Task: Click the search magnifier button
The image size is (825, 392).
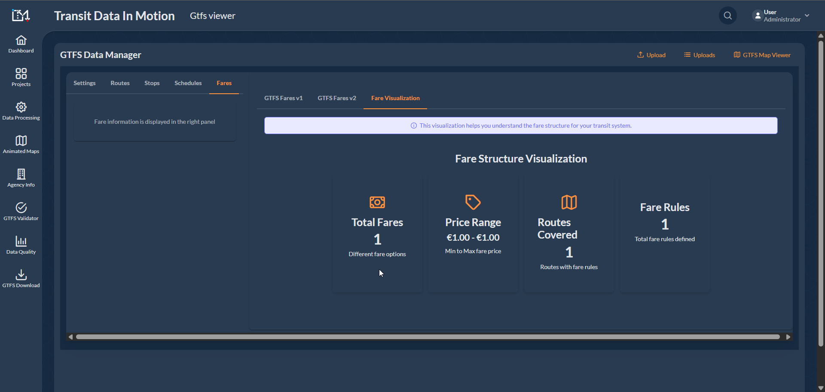Action: (727, 16)
